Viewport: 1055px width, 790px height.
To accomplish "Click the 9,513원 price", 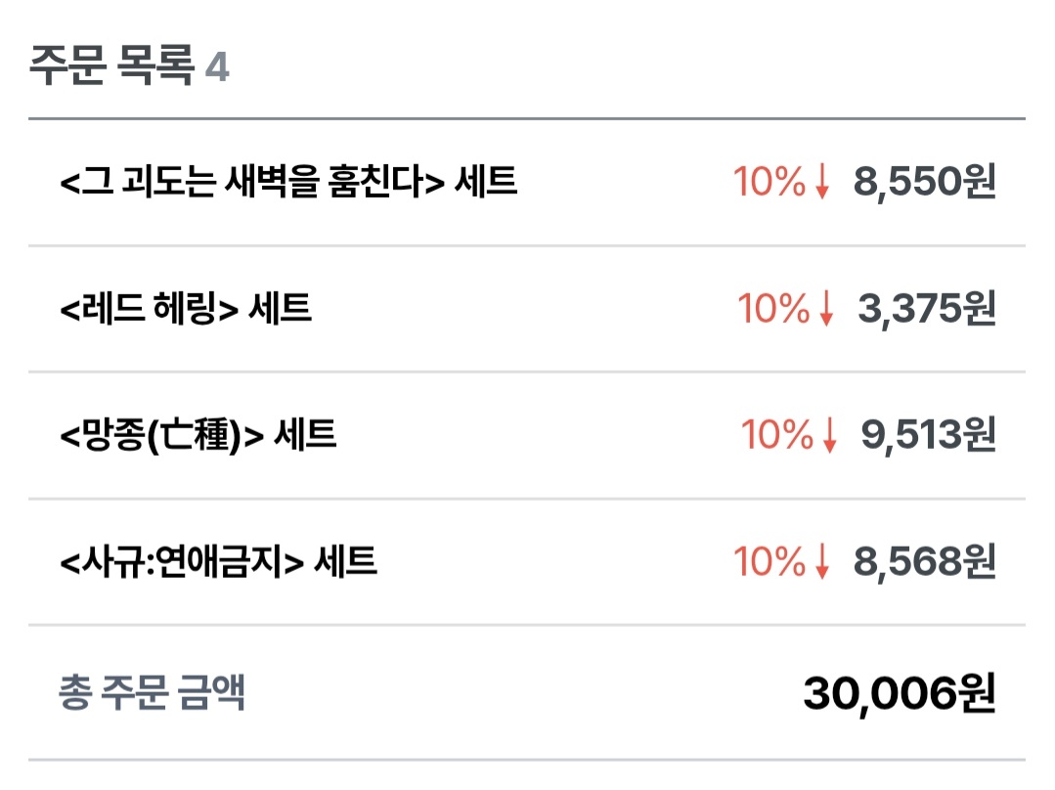I will coord(928,434).
